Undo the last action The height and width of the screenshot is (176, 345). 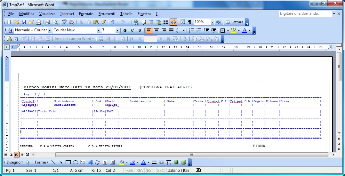[x=112, y=22]
